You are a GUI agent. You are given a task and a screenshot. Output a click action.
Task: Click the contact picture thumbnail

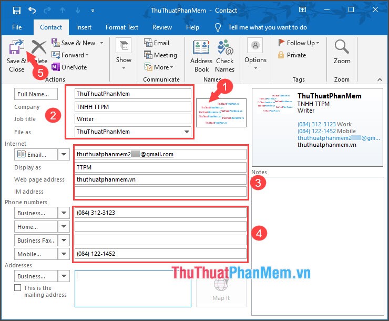(221, 113)
